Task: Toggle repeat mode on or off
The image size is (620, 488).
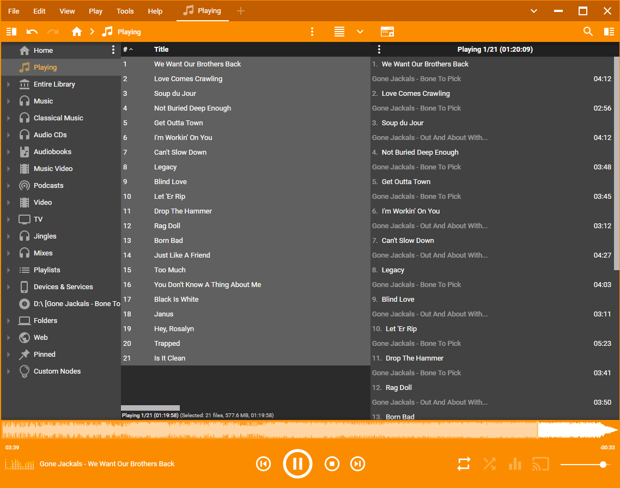Action: coord(464,463)
